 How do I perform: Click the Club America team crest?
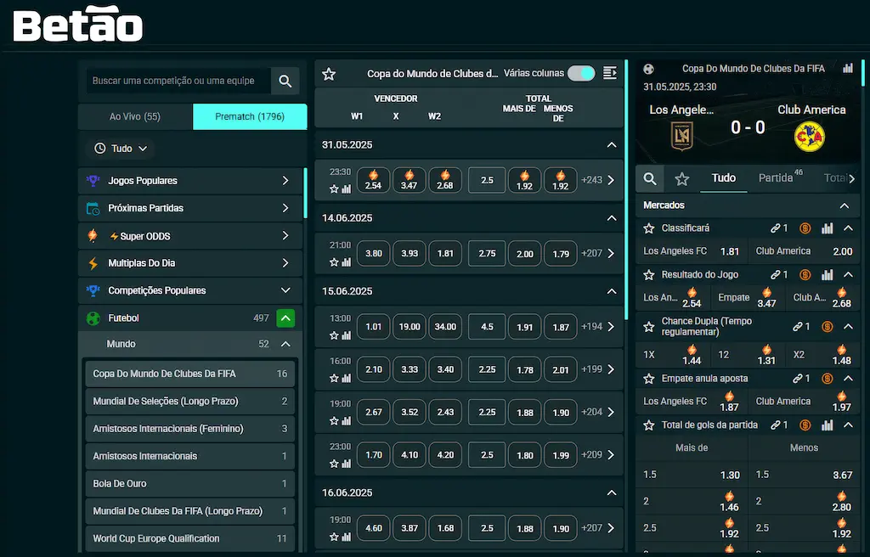[x=810, y=137]
